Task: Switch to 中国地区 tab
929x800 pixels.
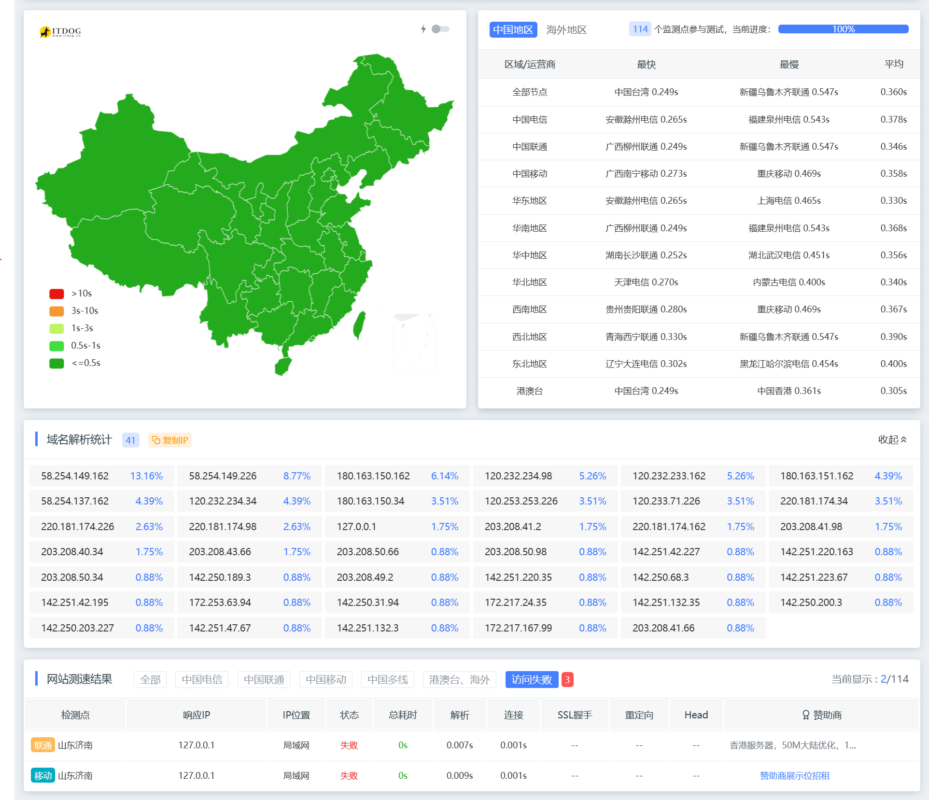Action: point(513,29)
